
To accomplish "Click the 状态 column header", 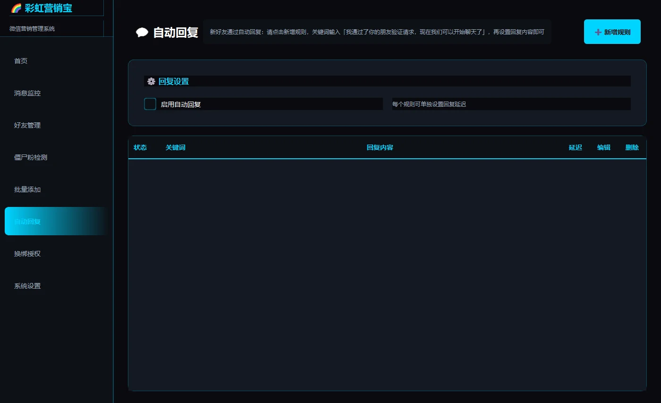I will point(140,147).
